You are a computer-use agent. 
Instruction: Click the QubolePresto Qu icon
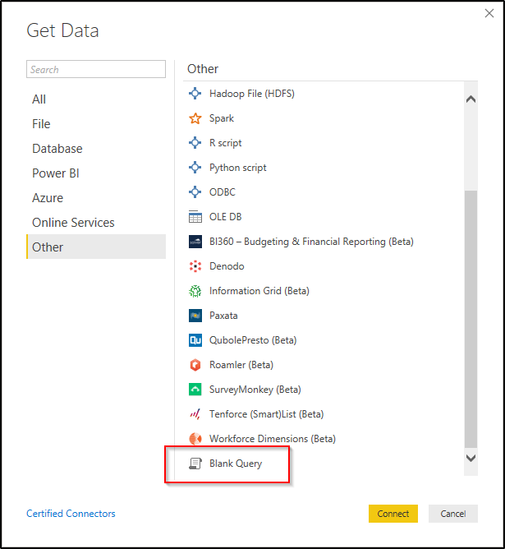(x=195, y=340)
